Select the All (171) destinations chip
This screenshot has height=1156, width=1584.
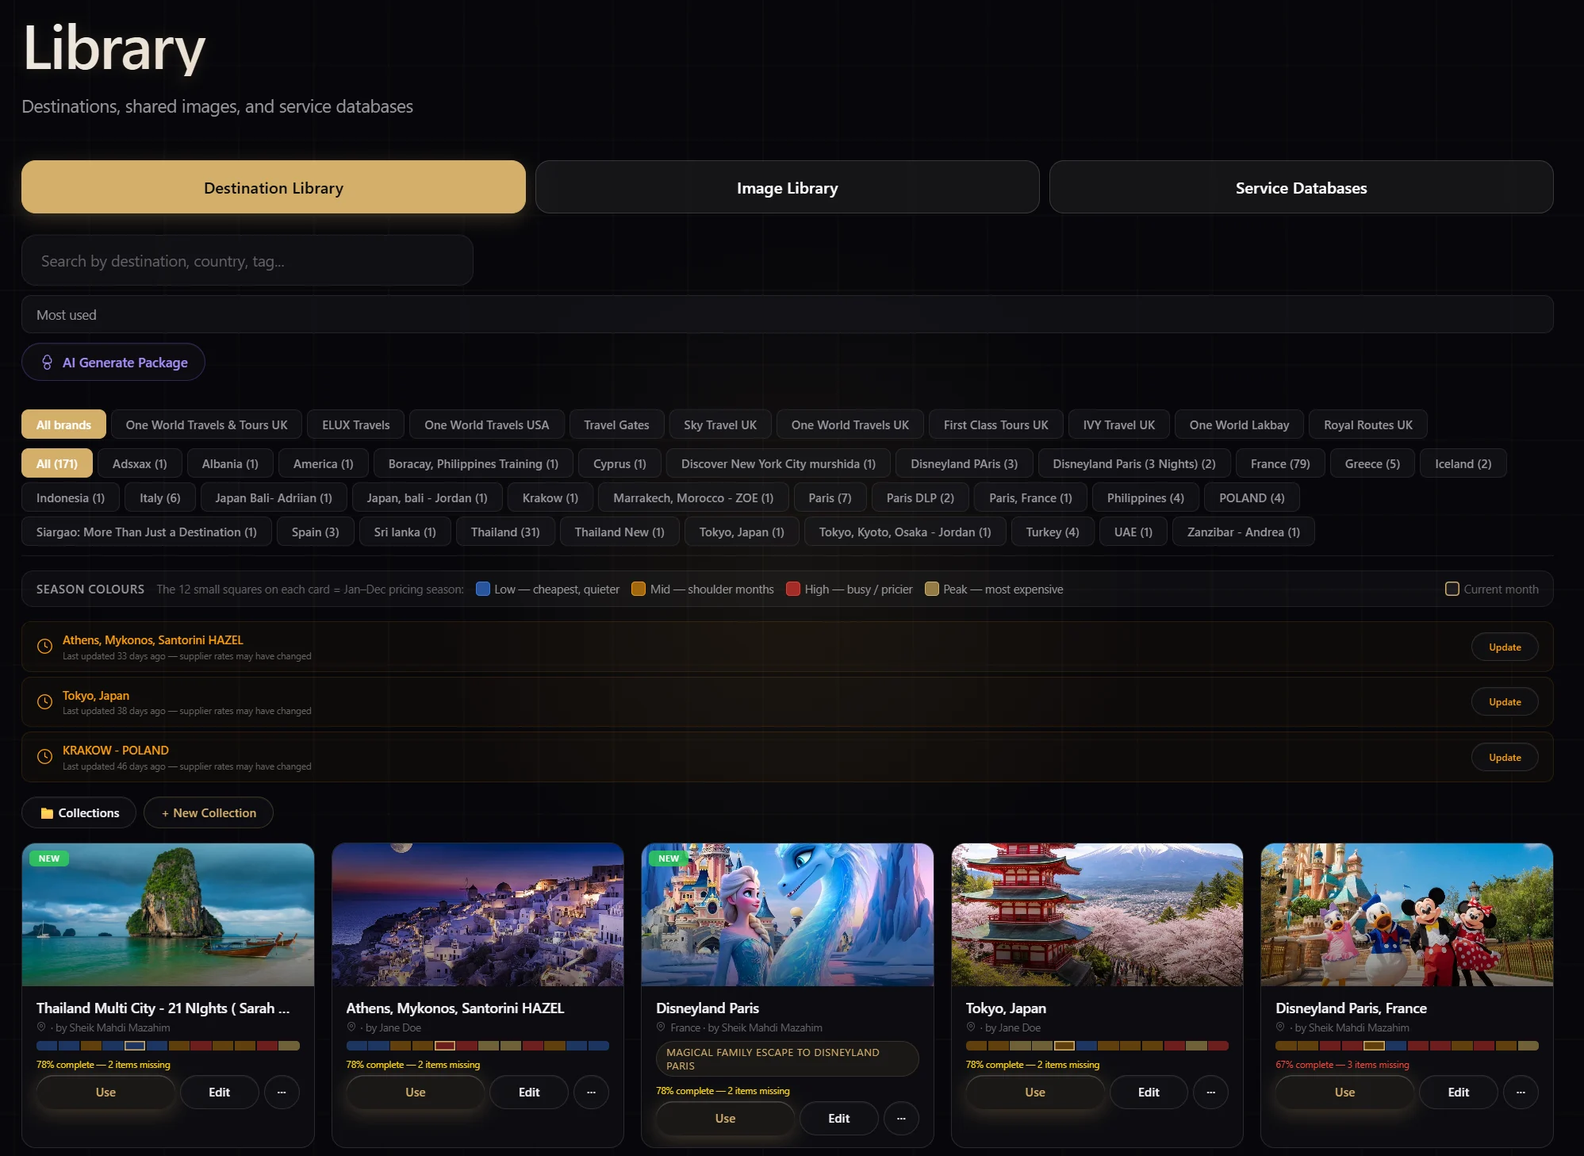pos(57,463)
